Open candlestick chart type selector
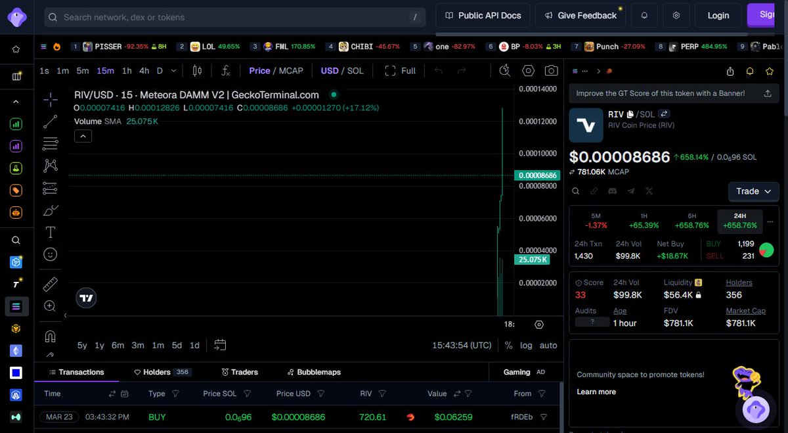The width and height of the screenshot is (788, 433). [x=197, y=70]
